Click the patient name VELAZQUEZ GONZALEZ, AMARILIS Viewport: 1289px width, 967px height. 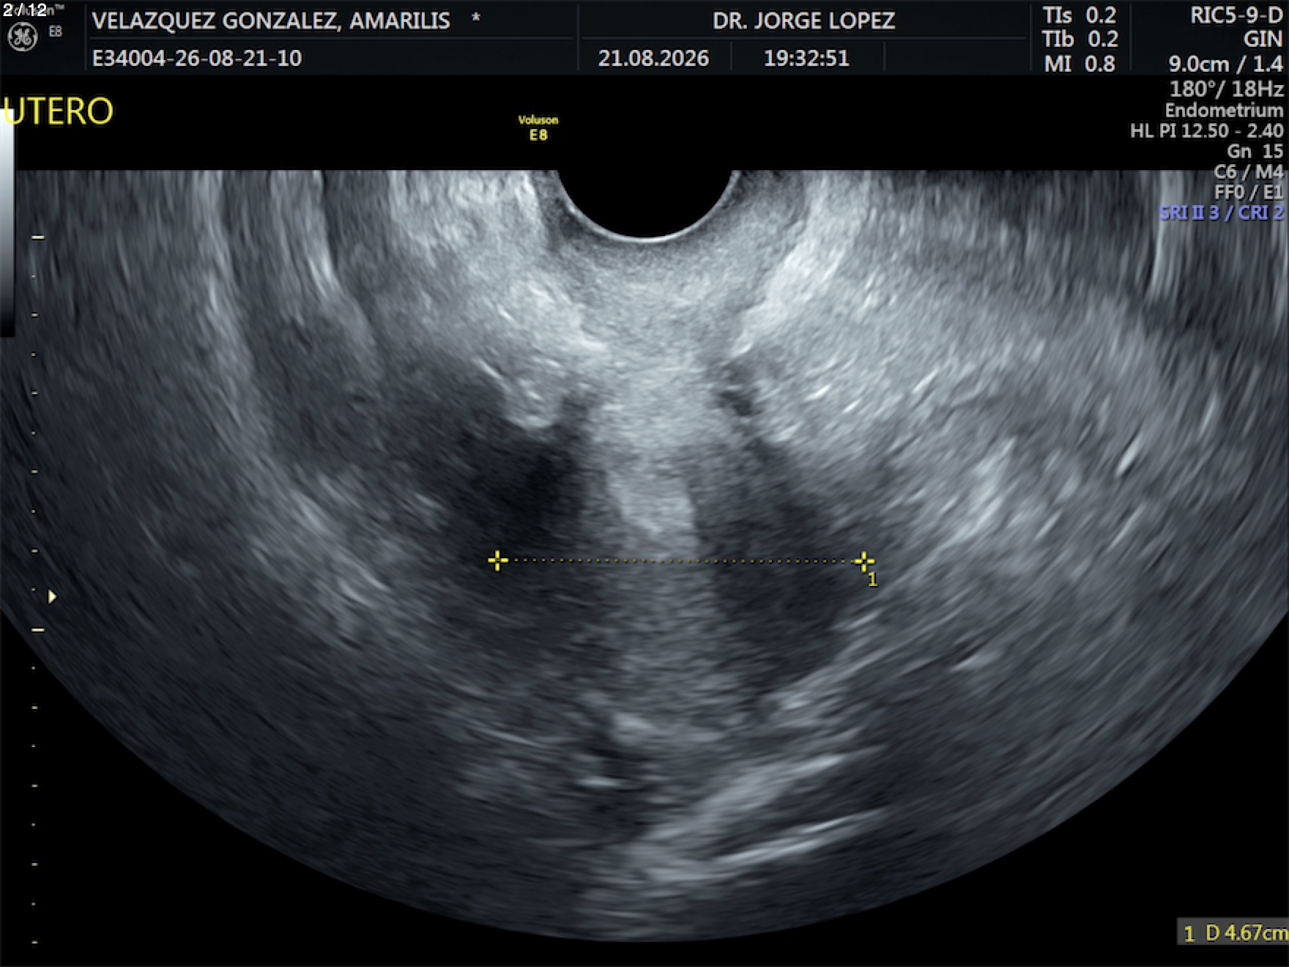tap(271, 21)
